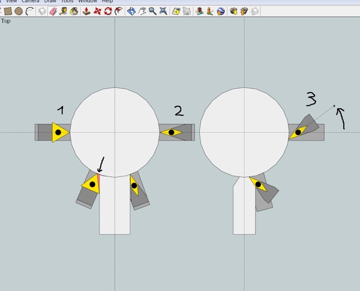Click the Zoom magnifier tool
The height and width of the screenshot is (291, 360).
pyautogui.click(x=152, y=11)
